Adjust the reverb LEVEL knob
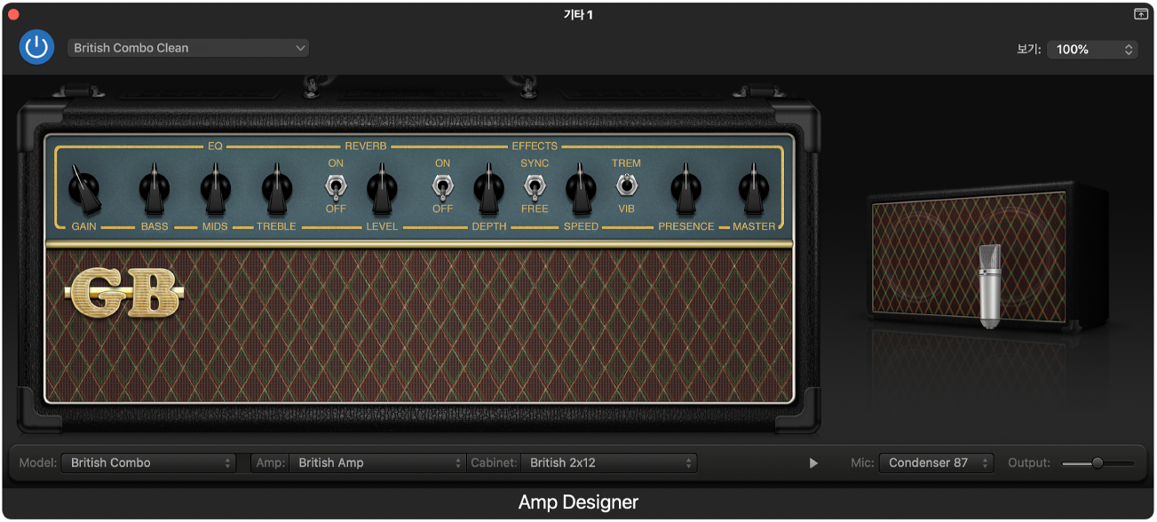The image size is (1157, 522). tap(382, 187)
